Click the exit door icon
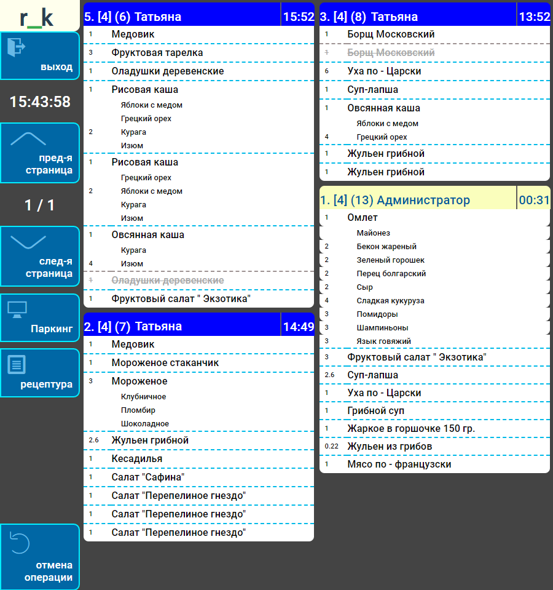The image size is (553, 590). point(17,47)
